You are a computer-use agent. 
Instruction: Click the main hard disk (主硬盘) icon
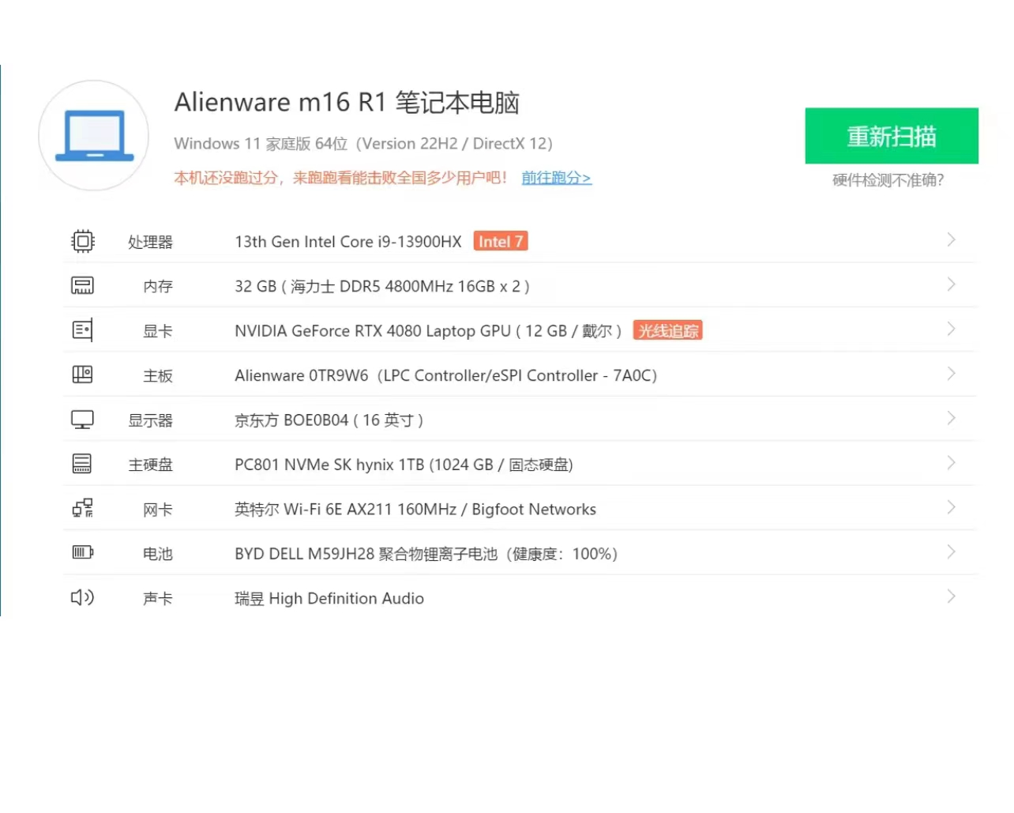pos(83,464)
